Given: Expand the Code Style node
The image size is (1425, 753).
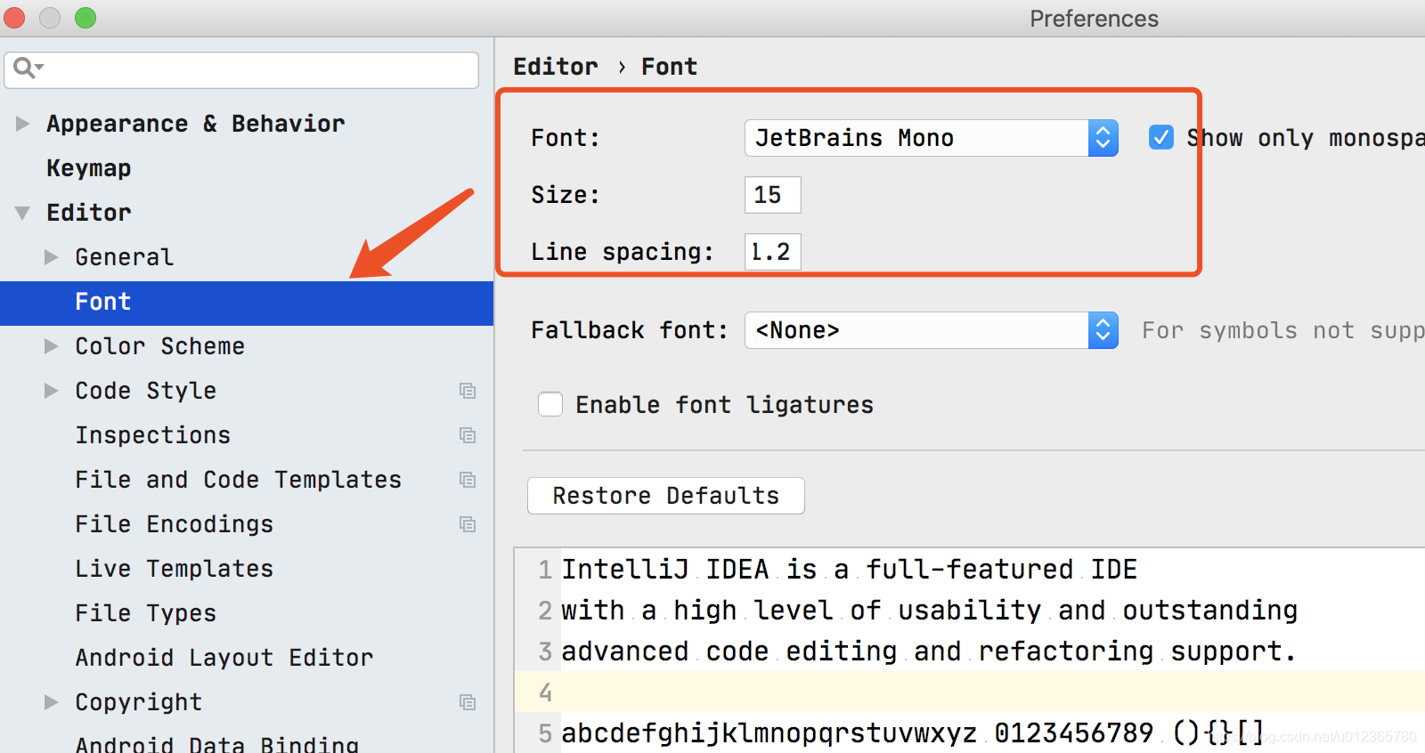Looking at the screenshot, I should point(52,391).
